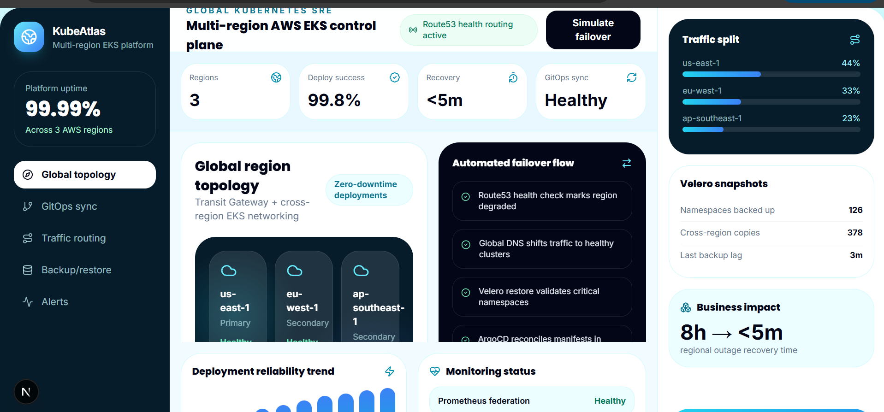884x412 pixels.
Task: Click the Next.js N badge icon
Action: [x=26, y=392]
